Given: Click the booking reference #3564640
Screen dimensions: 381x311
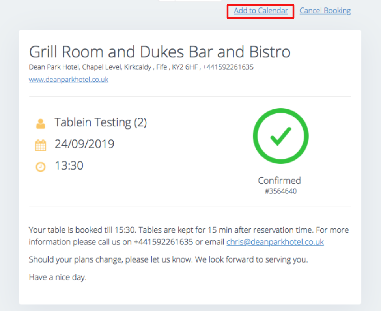Looking at the screenshot, I should (x=280, y=192).
